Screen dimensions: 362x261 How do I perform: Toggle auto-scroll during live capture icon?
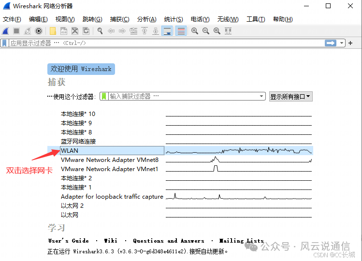pyautogui.click(x=167, y=31)
